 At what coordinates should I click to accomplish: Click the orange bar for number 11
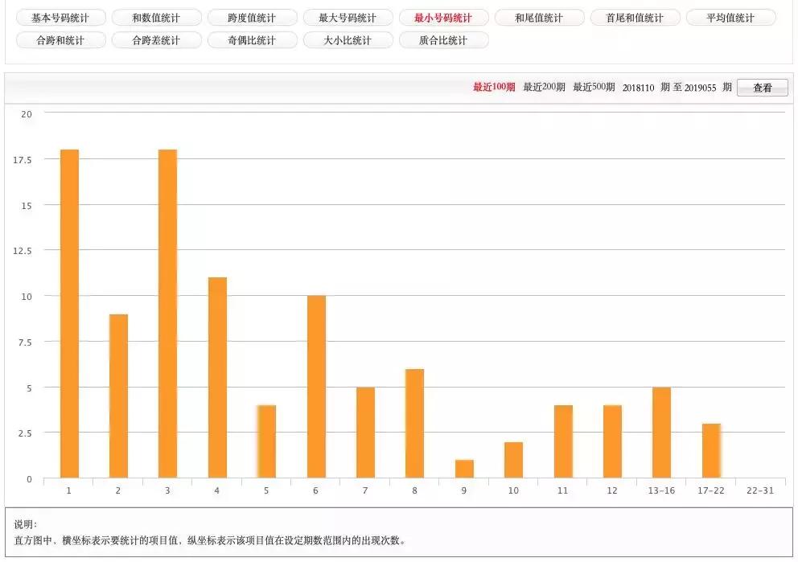[563, 441]
